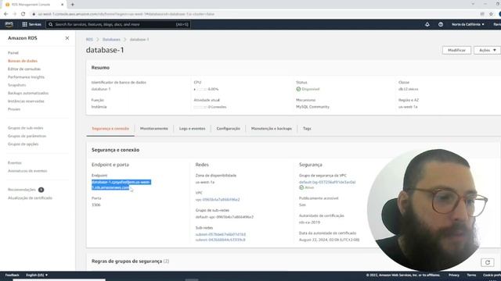
Task: Click the site lock icon in address bar
Action: [x=34, y=14]
